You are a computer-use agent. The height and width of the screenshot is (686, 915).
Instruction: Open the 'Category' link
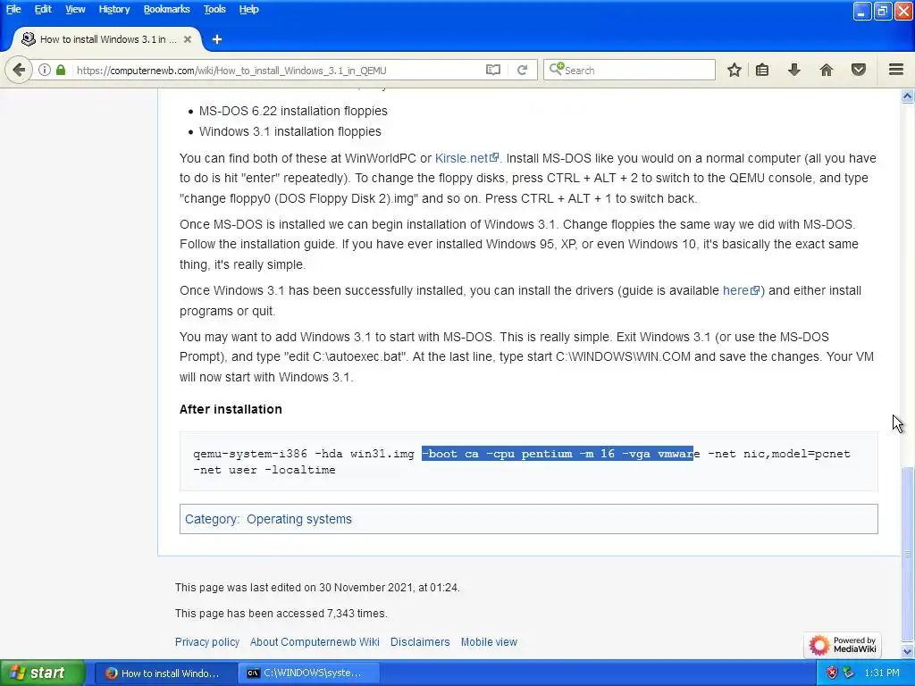(211, 519)
